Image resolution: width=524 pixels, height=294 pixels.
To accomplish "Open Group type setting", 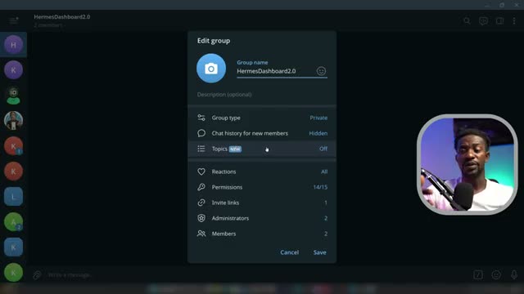I will tap(262, 118).
